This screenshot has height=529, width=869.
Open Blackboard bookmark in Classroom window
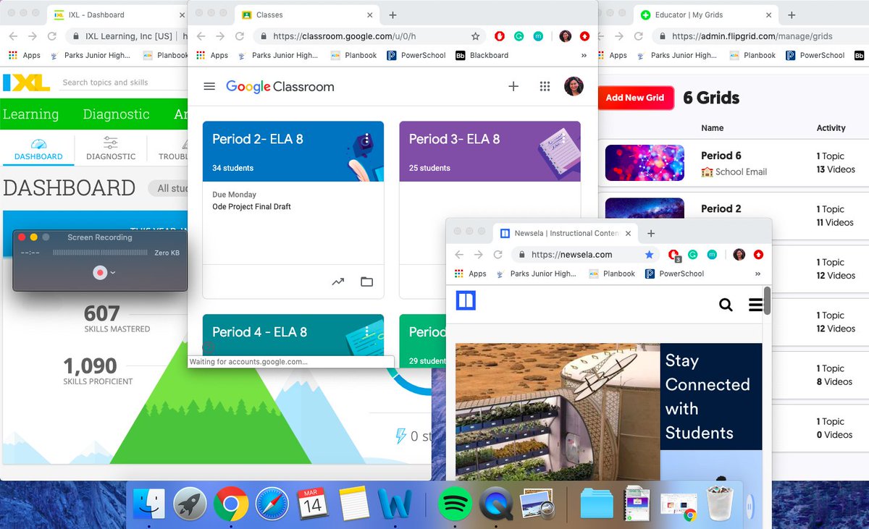(x=482, y=55)
